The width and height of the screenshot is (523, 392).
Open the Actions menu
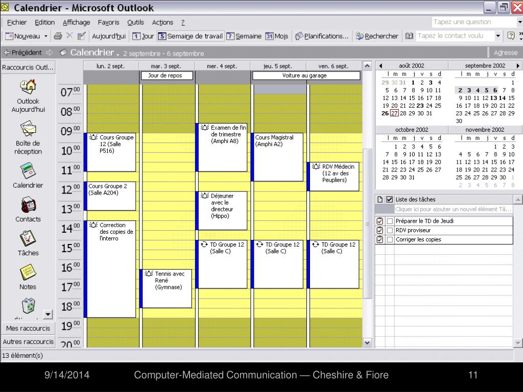point(162,22)
